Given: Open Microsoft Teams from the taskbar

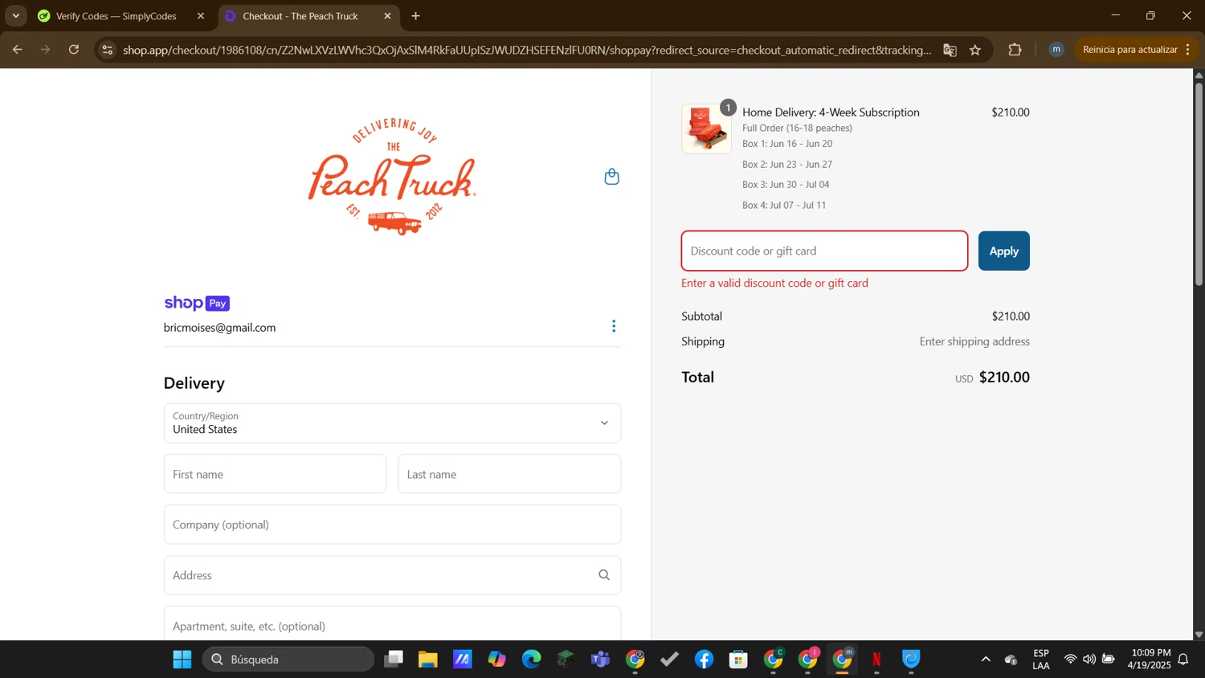Looking at the screenshot, I should coord(600,660).
